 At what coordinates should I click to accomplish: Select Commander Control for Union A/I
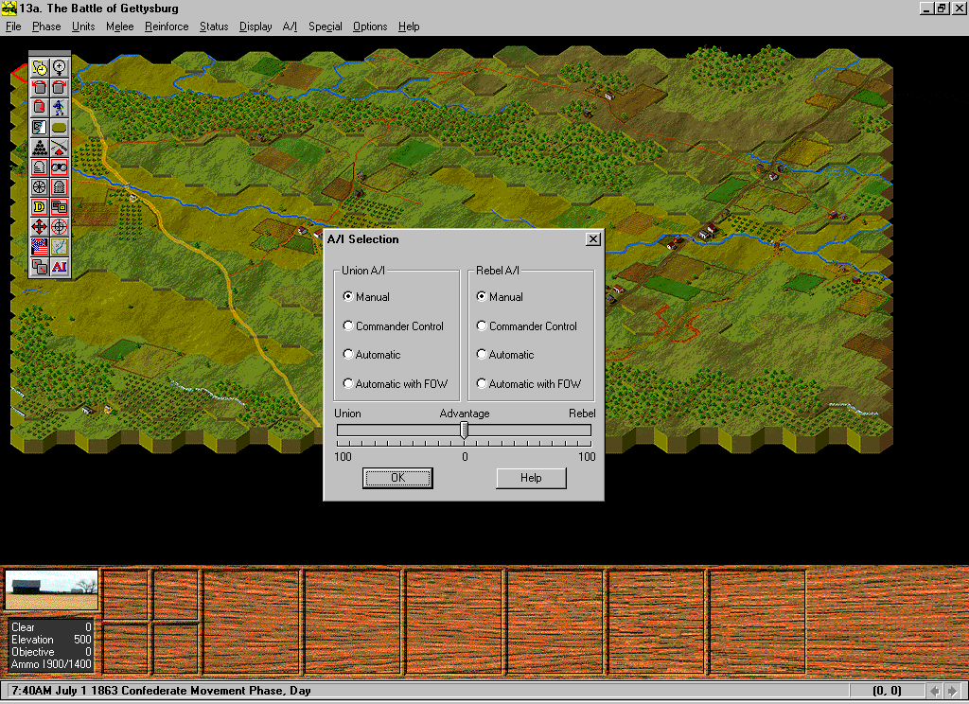pyautogui.click(x=348, y=326)
